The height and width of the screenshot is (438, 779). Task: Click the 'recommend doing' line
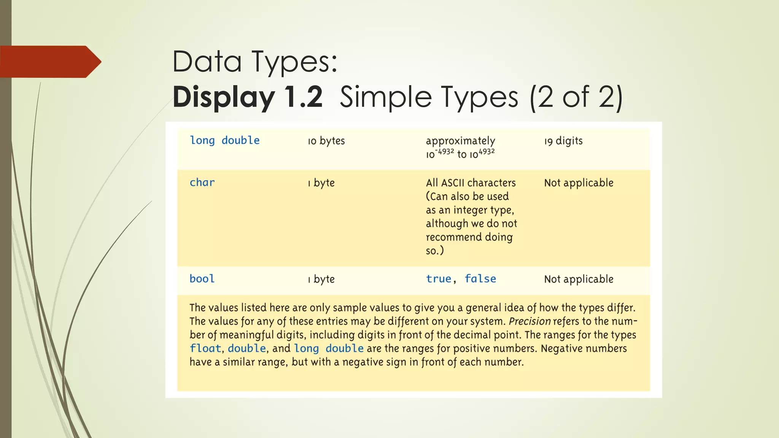tap(469, 237)
